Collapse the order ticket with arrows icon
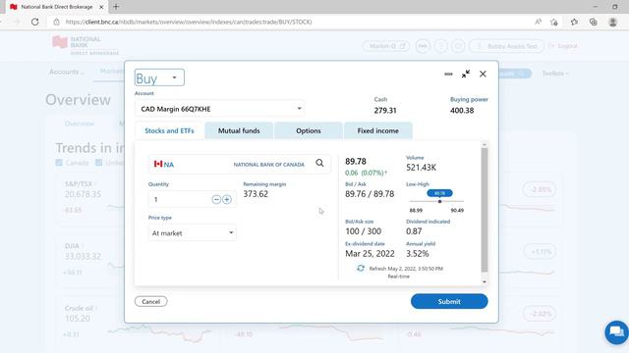629x353 pixels. tap(466, 75)
